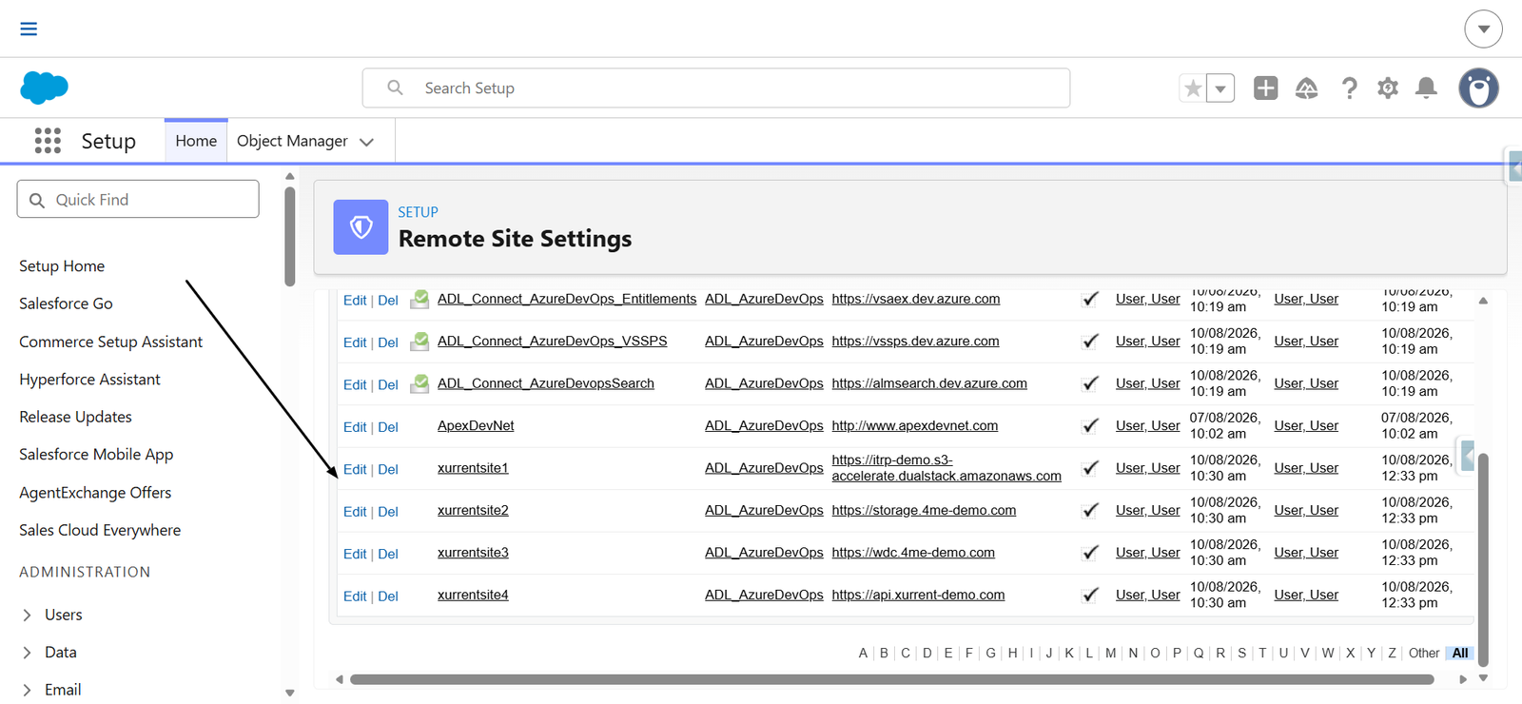Click the Search Setup field

716,88
